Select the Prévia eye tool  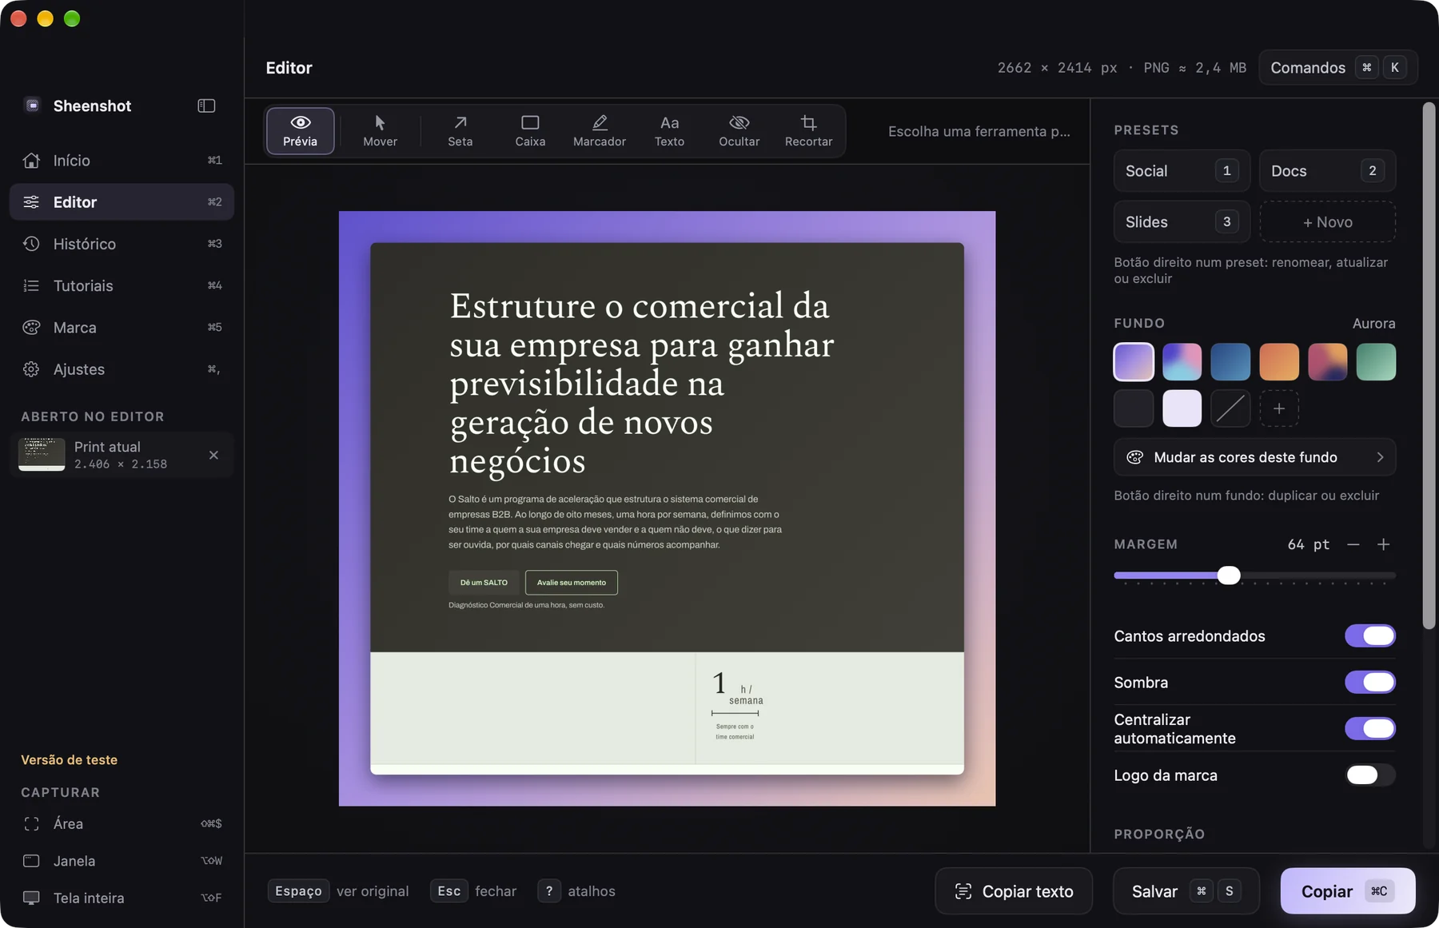click(x=300, y=131)
